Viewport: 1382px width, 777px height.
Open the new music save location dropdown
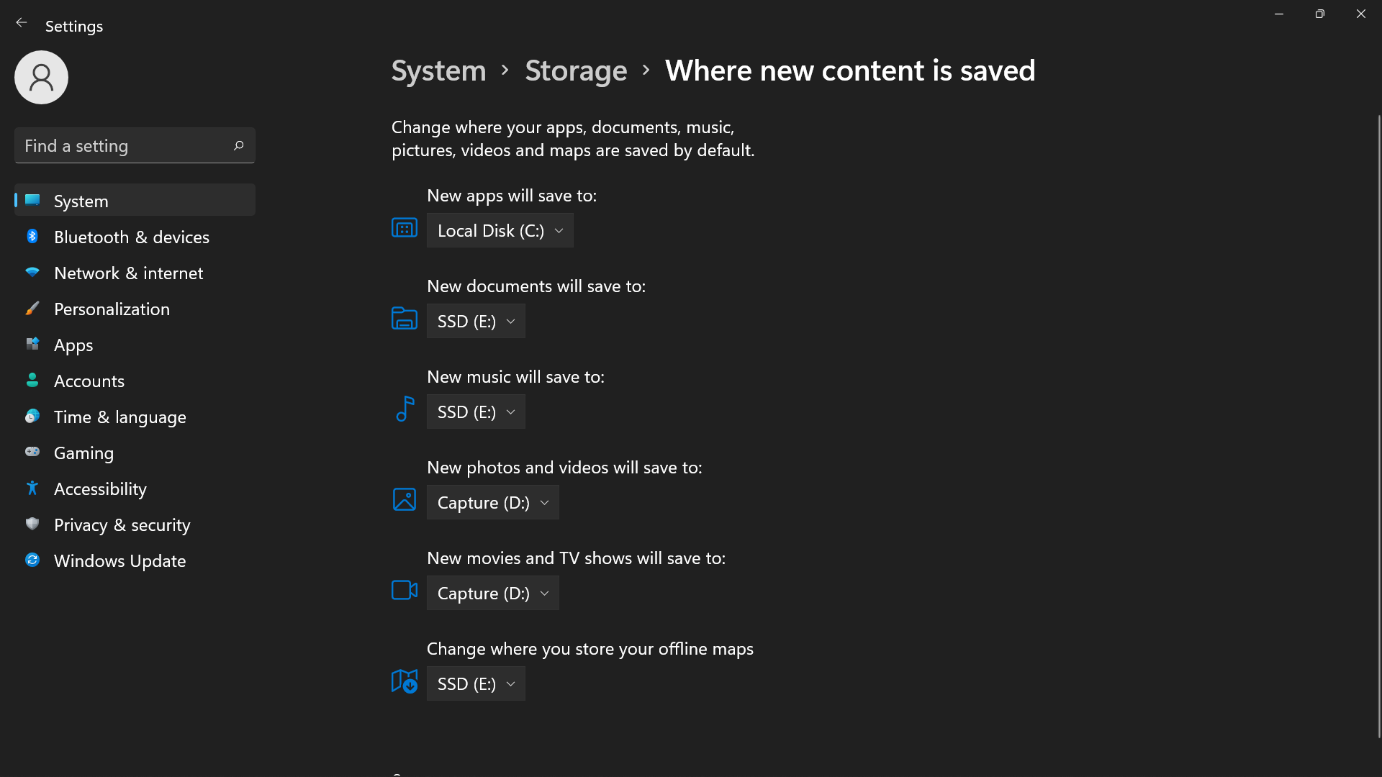coord(476,412)
